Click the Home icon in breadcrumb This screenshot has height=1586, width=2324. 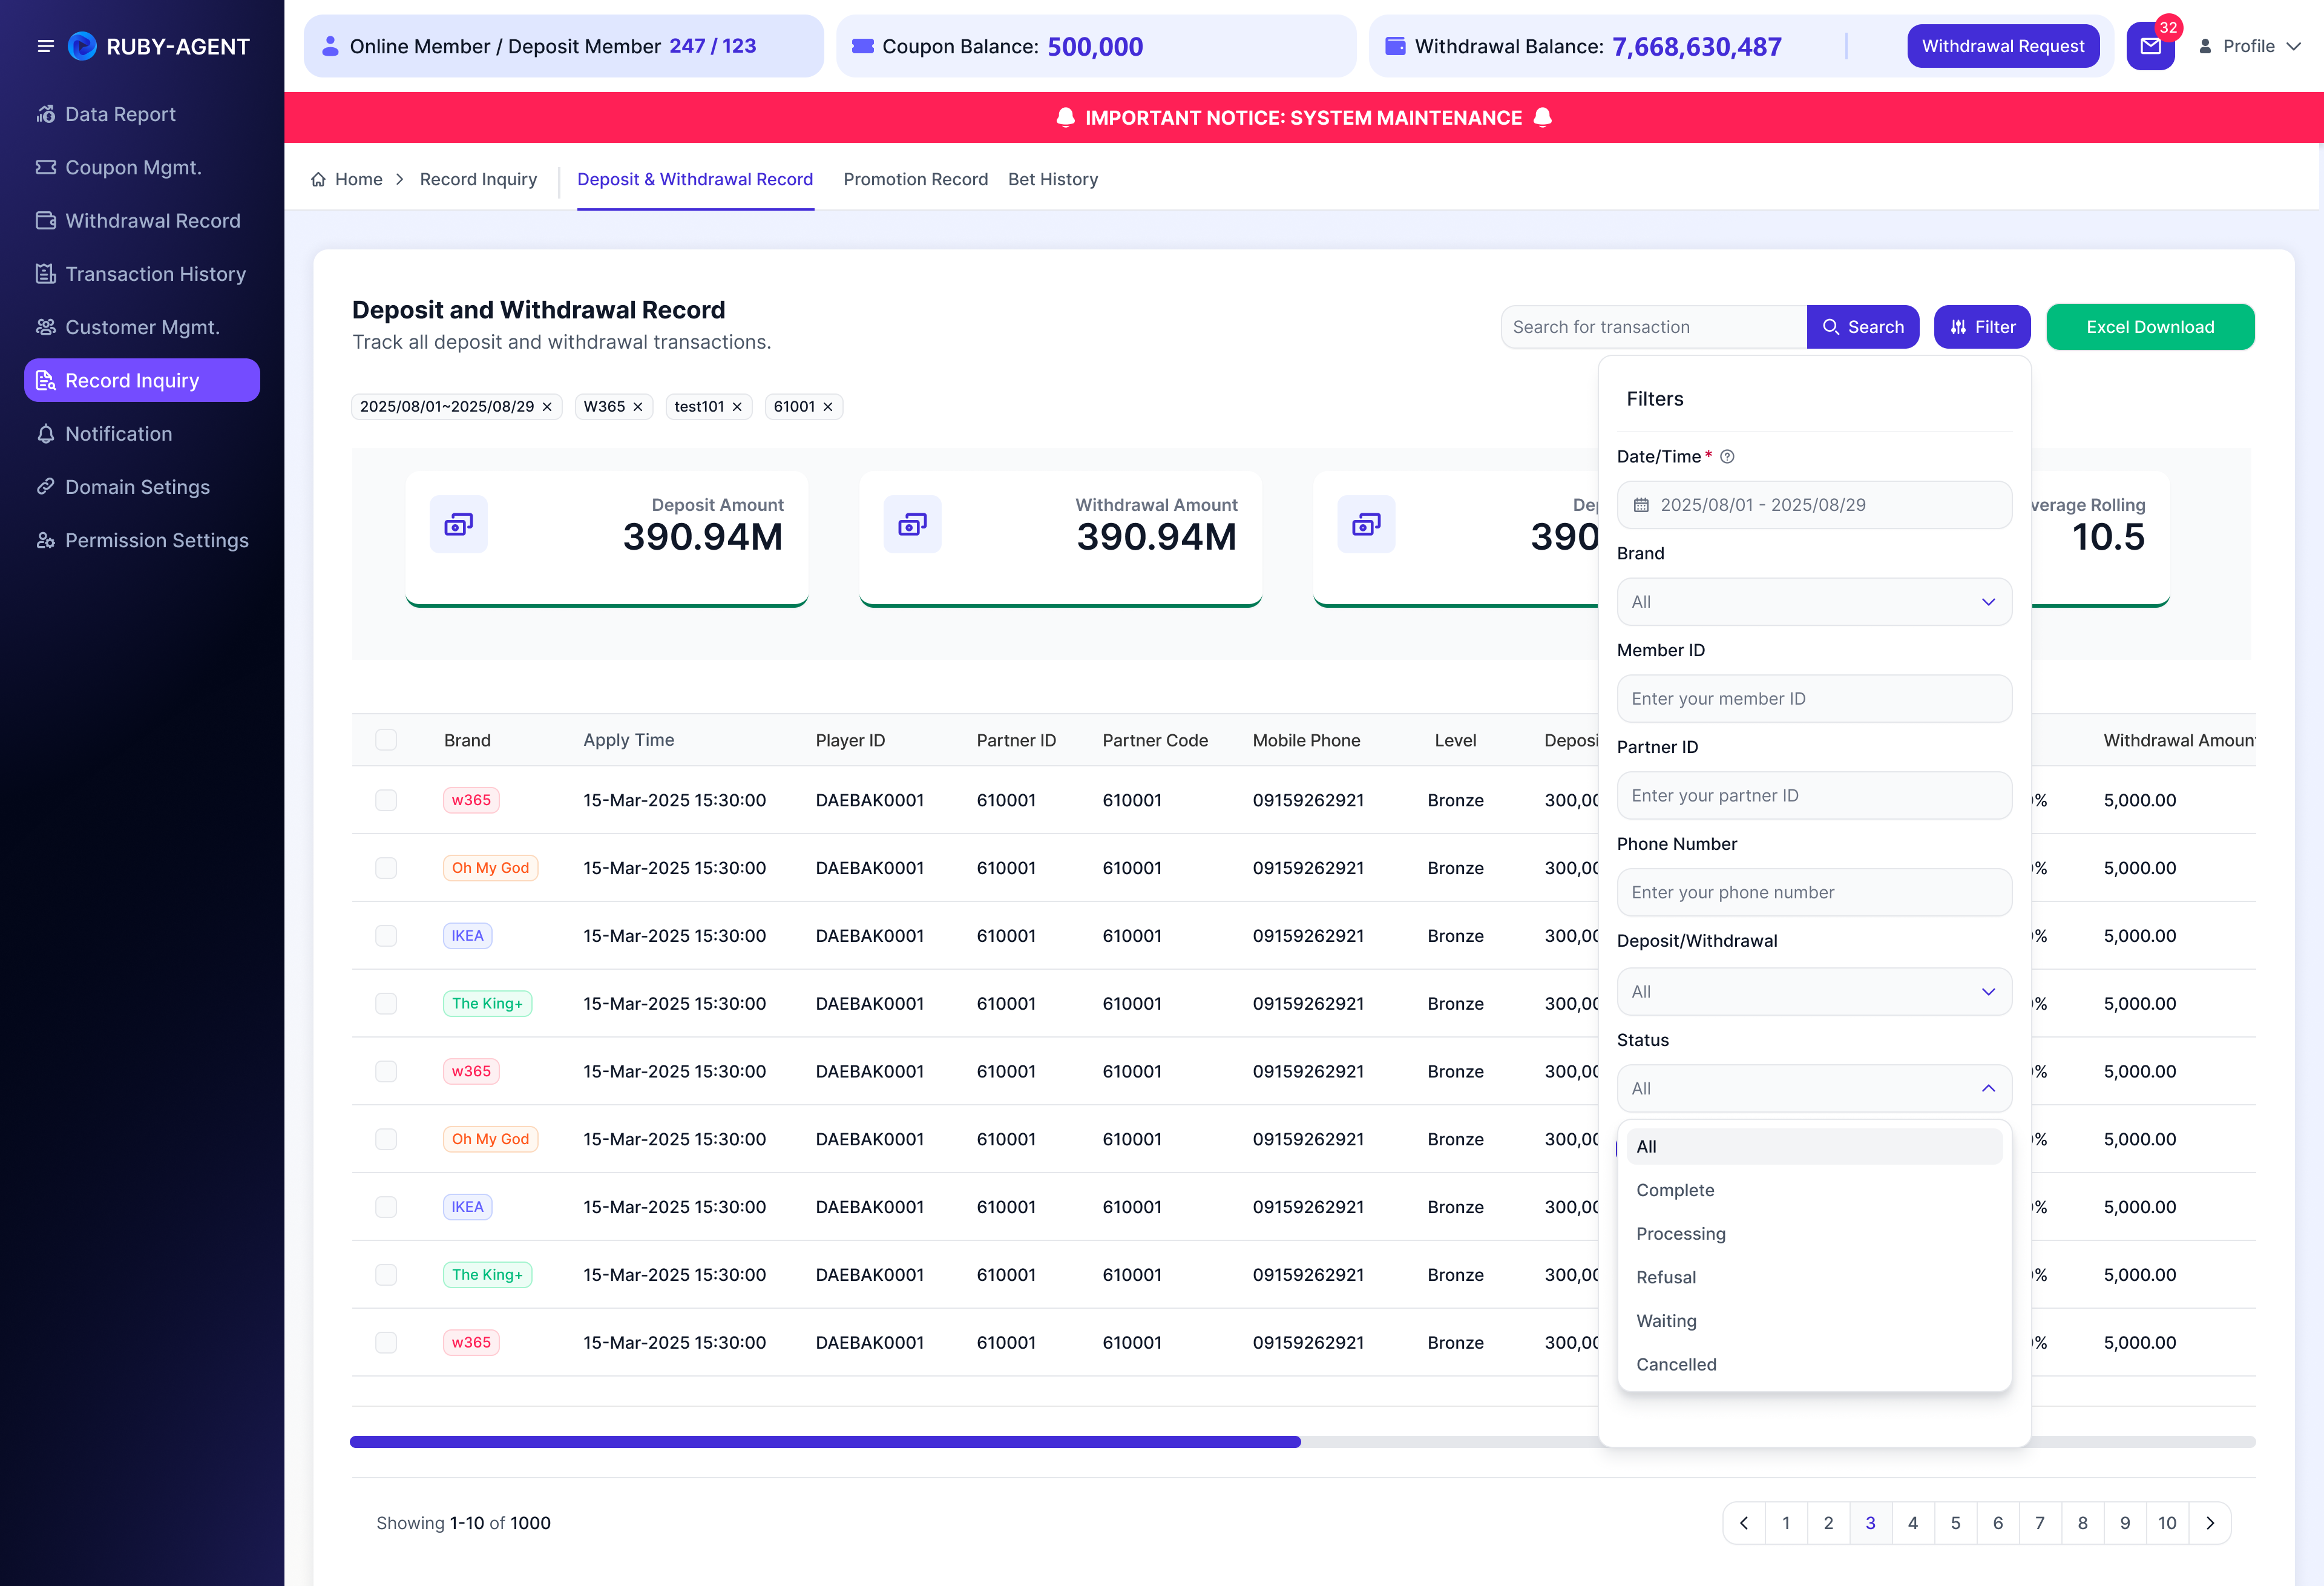pyautogui.click(x=318, y=180)
